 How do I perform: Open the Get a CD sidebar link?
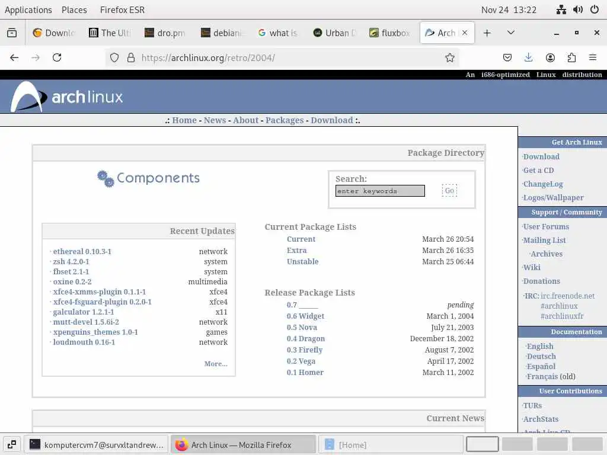pyautogui.click(x=538, y=170)
